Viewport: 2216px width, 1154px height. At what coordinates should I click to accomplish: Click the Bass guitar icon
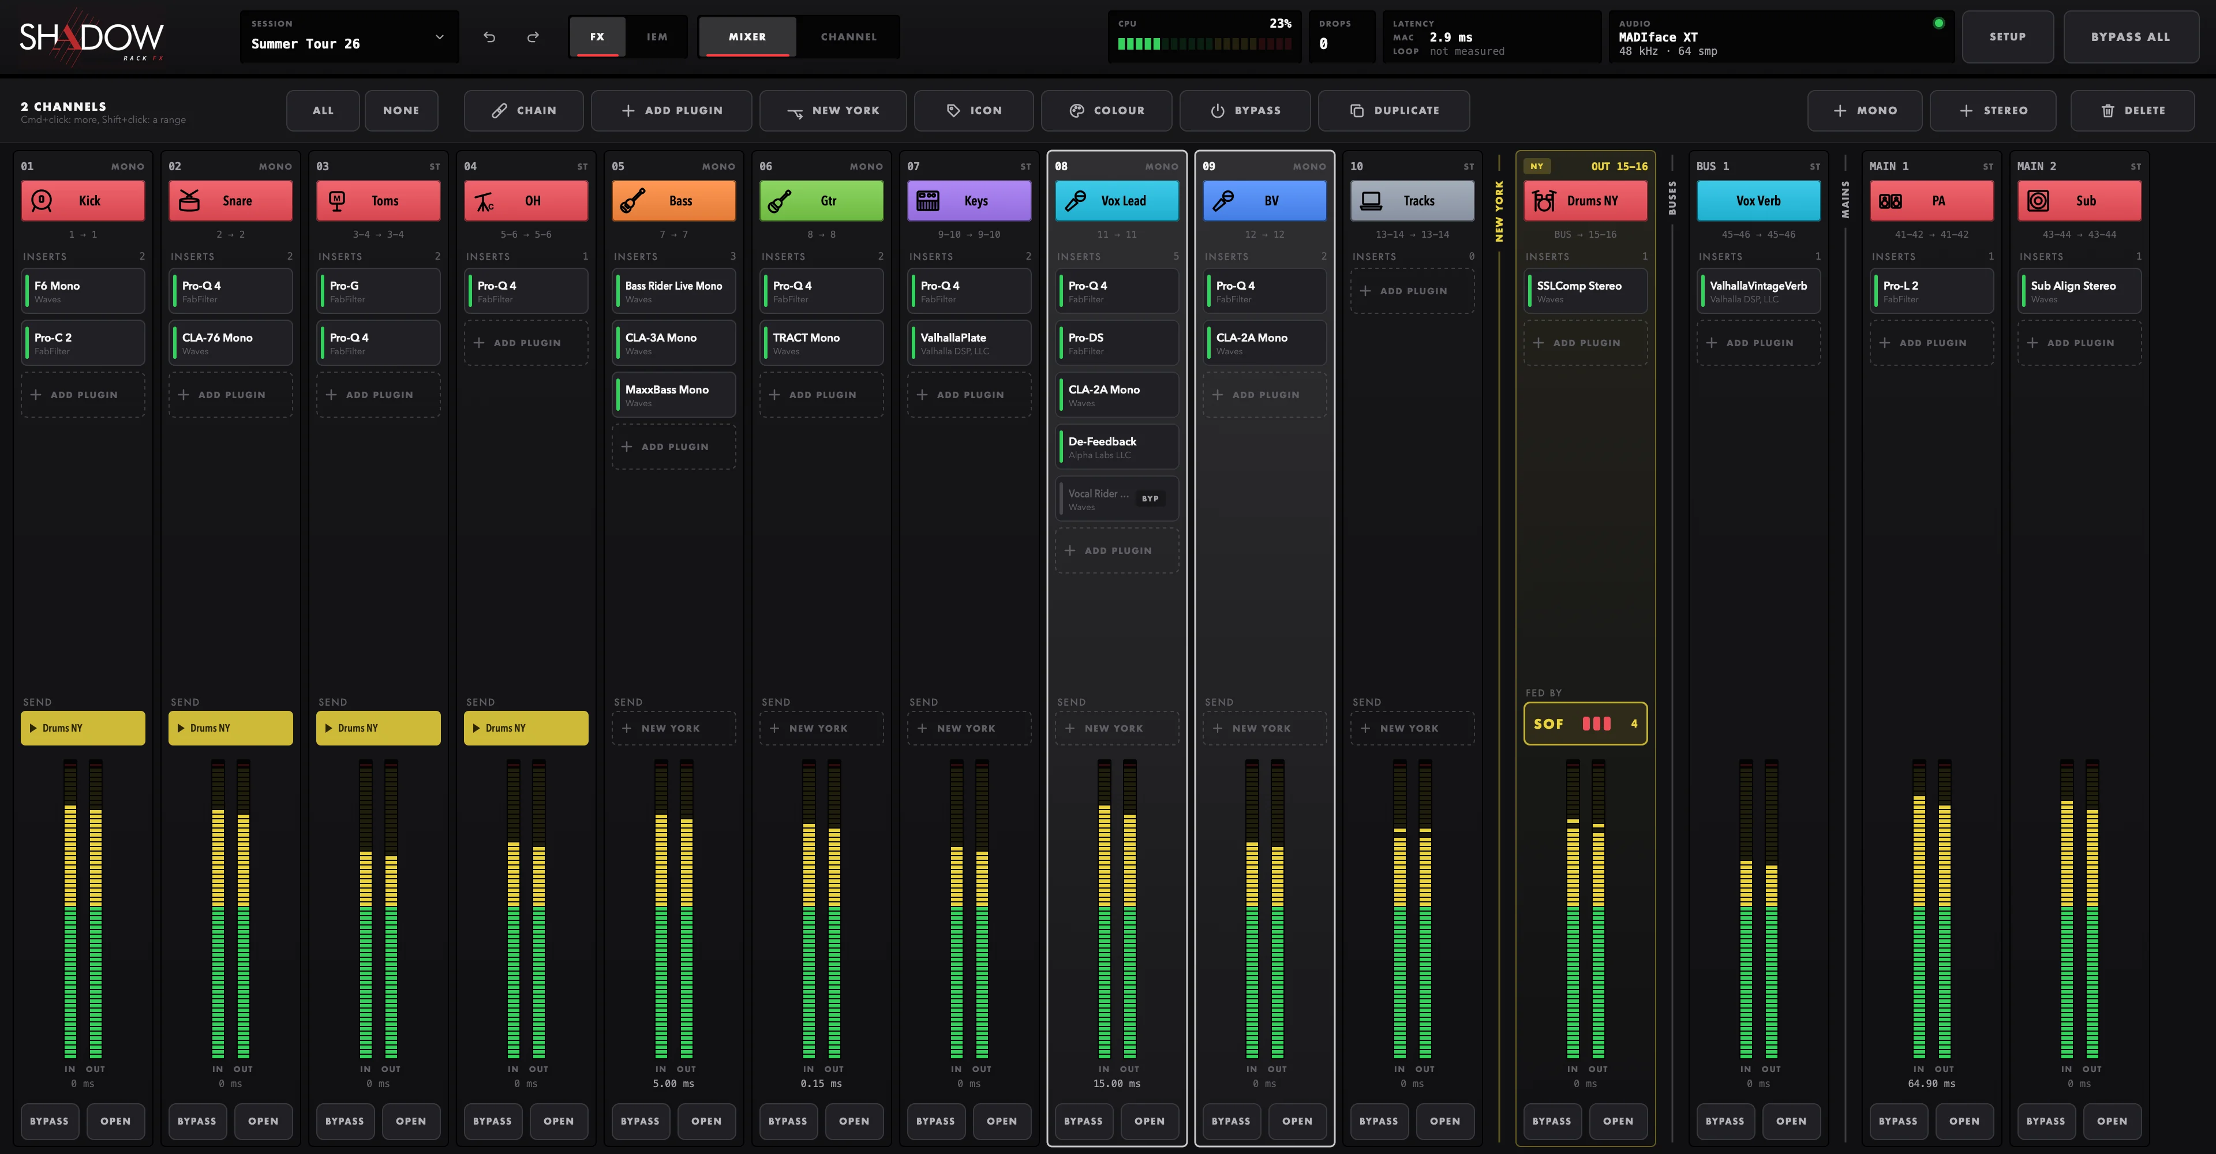coord(633,200)
